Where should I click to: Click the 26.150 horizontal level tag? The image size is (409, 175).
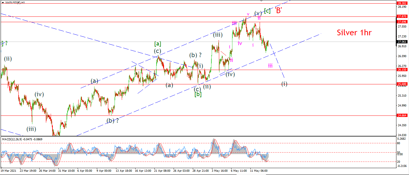click(402, 69)
